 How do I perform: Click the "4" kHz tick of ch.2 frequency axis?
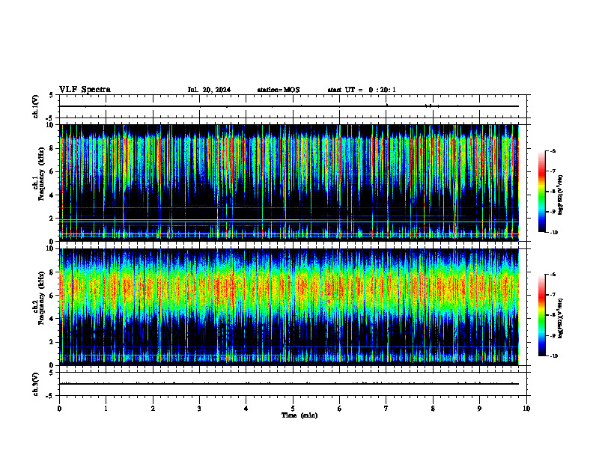[52, 319]
